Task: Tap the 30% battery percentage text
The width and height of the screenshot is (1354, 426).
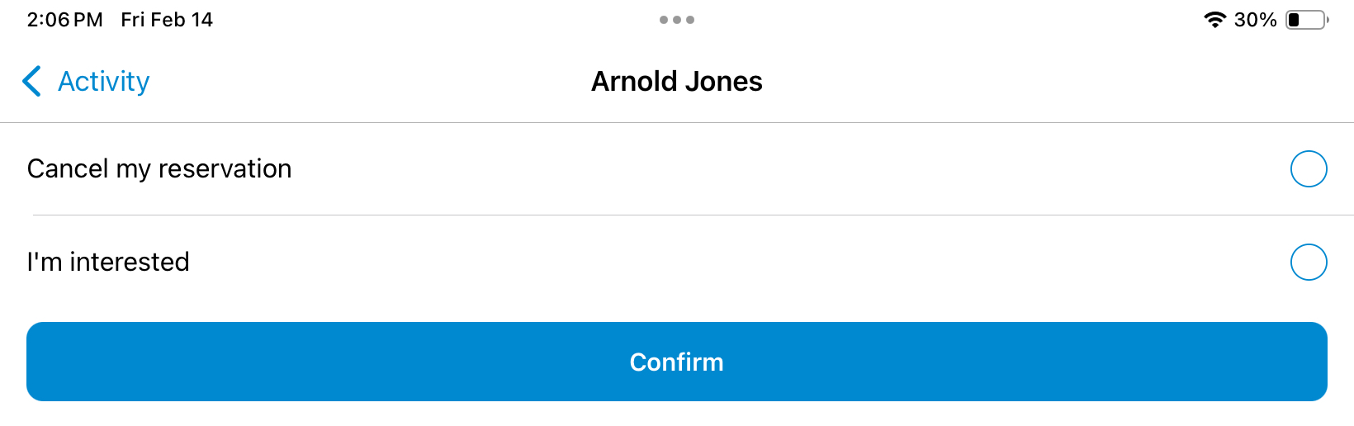Action: tap(1255, 20)
